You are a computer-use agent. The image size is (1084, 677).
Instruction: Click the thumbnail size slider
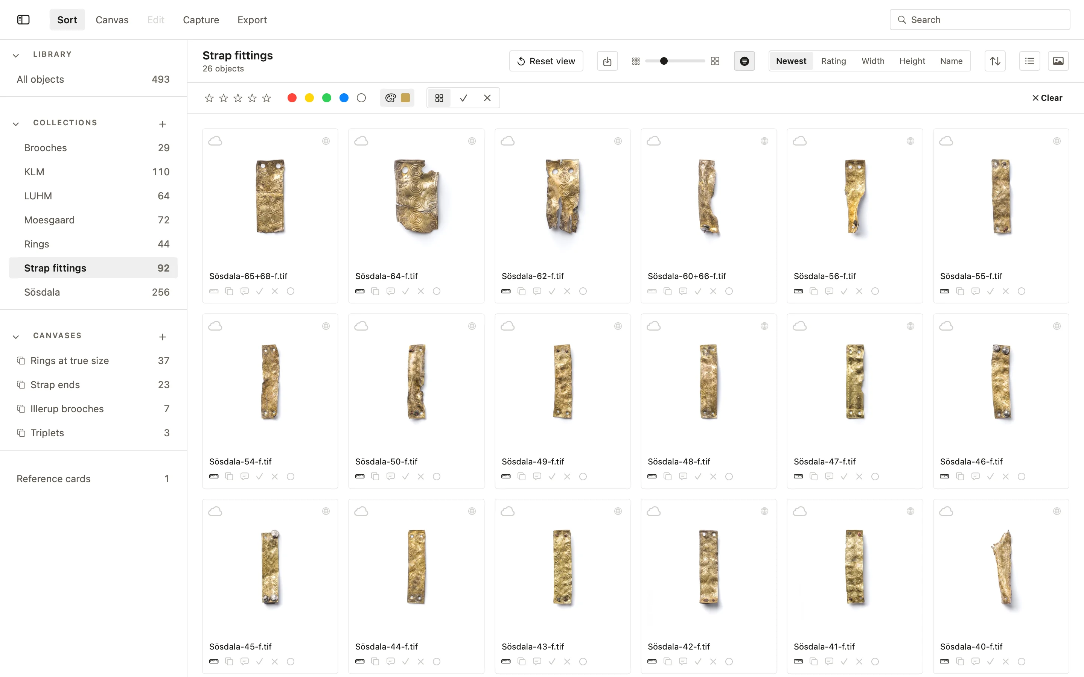pyautogui.click(x=675, y=61)
